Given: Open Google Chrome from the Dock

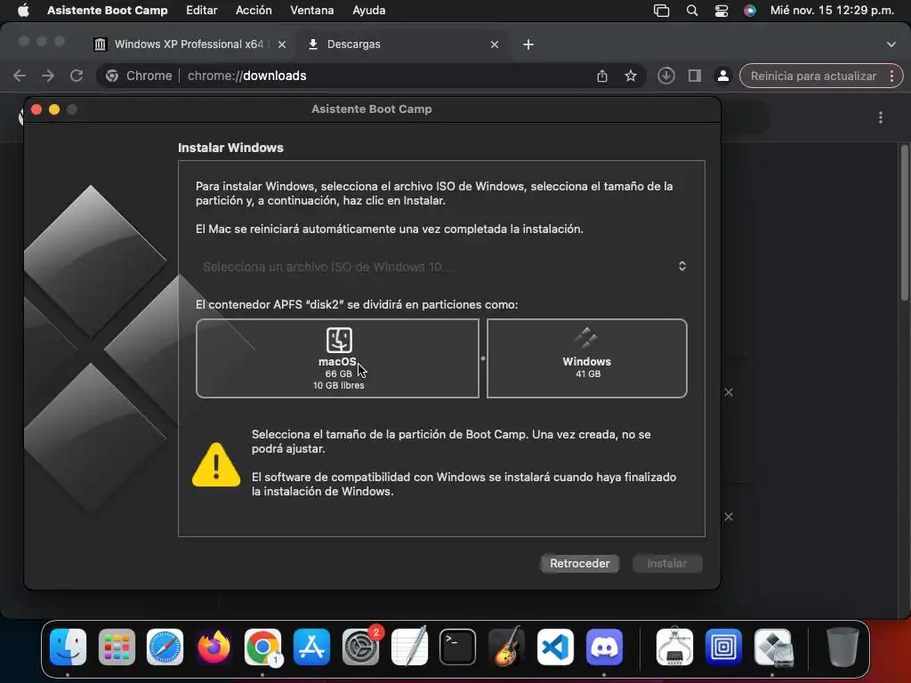Looking at the screenshot, I should (262, 647).
